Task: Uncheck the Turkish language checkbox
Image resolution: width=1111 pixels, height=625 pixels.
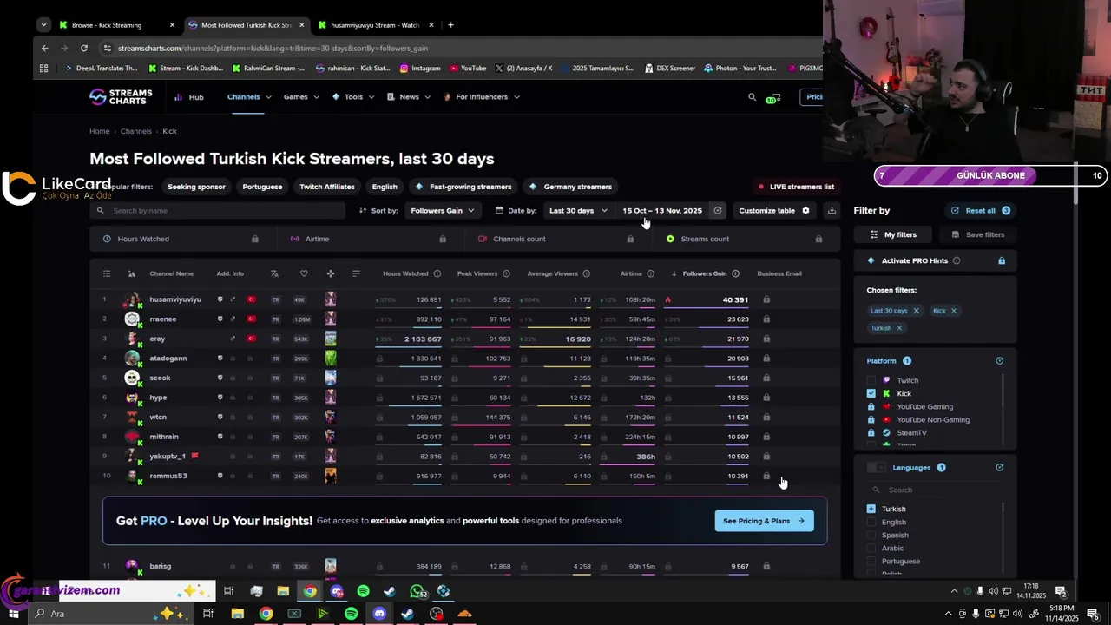Action: (871, 509)
